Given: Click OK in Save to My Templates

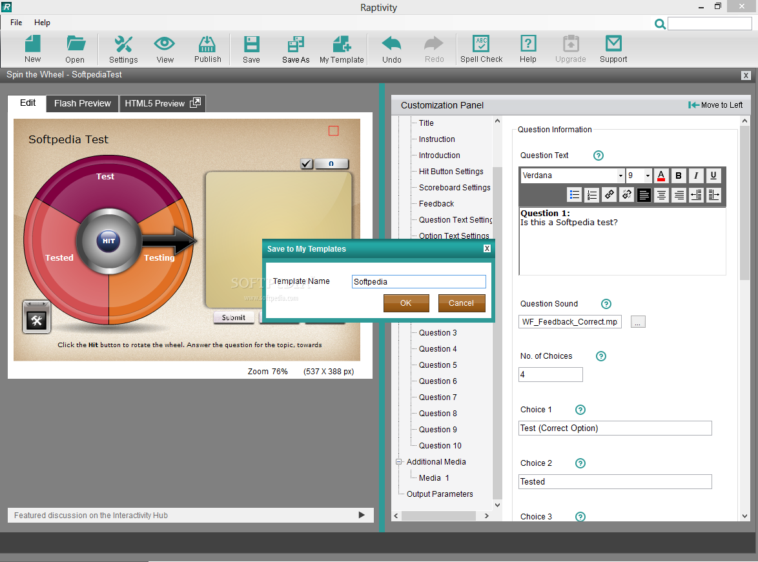Looking at the screenshot, I should pos(406,303).
